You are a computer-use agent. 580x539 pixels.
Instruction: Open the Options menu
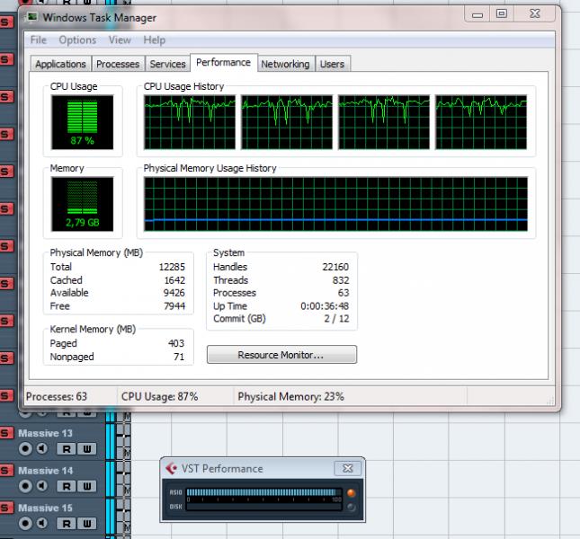pos(77,40)
